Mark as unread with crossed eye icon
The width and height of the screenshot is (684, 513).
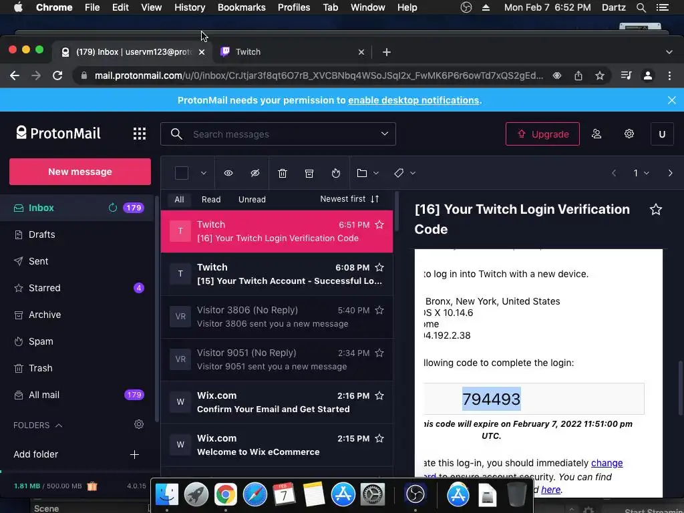255,173
